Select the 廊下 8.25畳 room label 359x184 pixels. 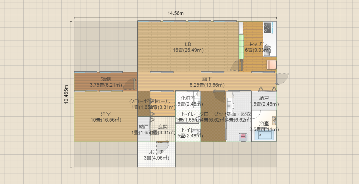tap(207, 82)
